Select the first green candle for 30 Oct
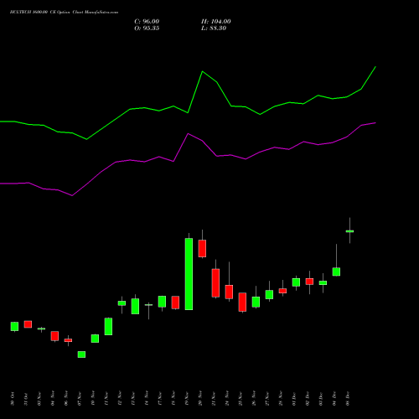This screenshot has height=419, width=419. point(14,326)
